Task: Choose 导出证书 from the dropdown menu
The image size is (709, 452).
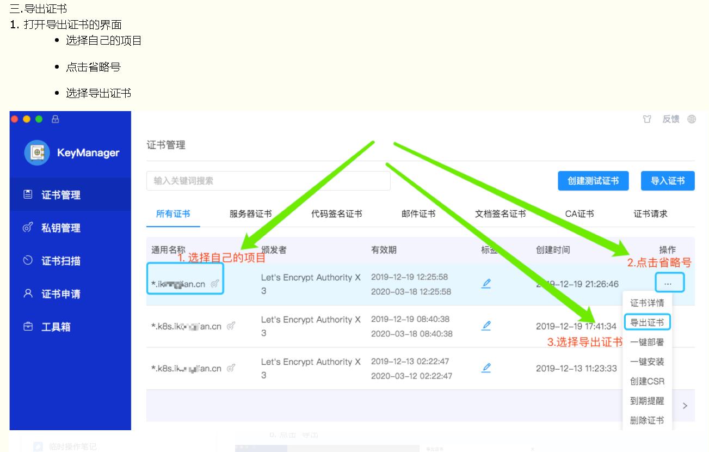Action: pyautogui.click(x=647, y=322)
